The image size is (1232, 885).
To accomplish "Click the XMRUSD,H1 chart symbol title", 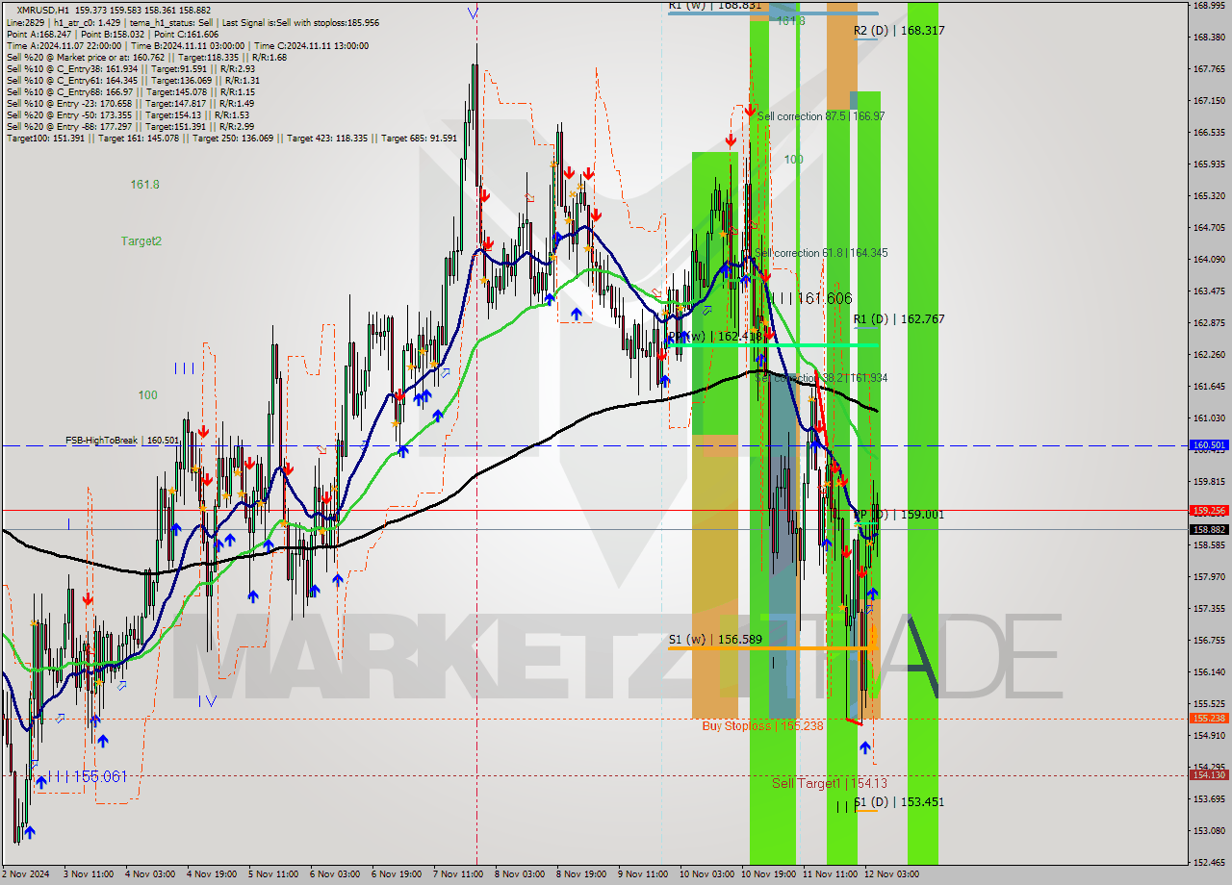I will [x=43, y=10].
